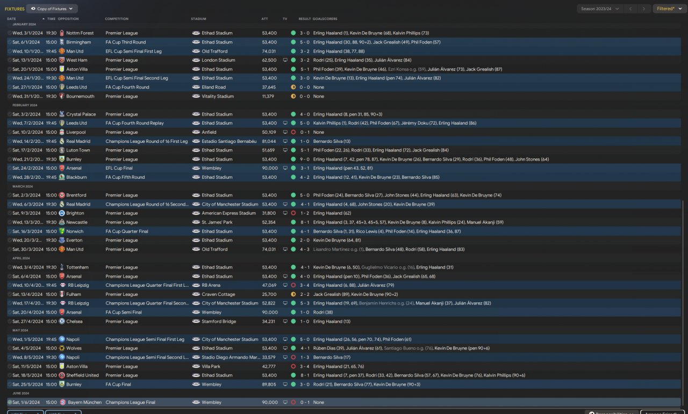Image resolution: width=688 pixels, height=414 pixels.
Task: Go to the previous season arrow
Action: click(630, 9)
